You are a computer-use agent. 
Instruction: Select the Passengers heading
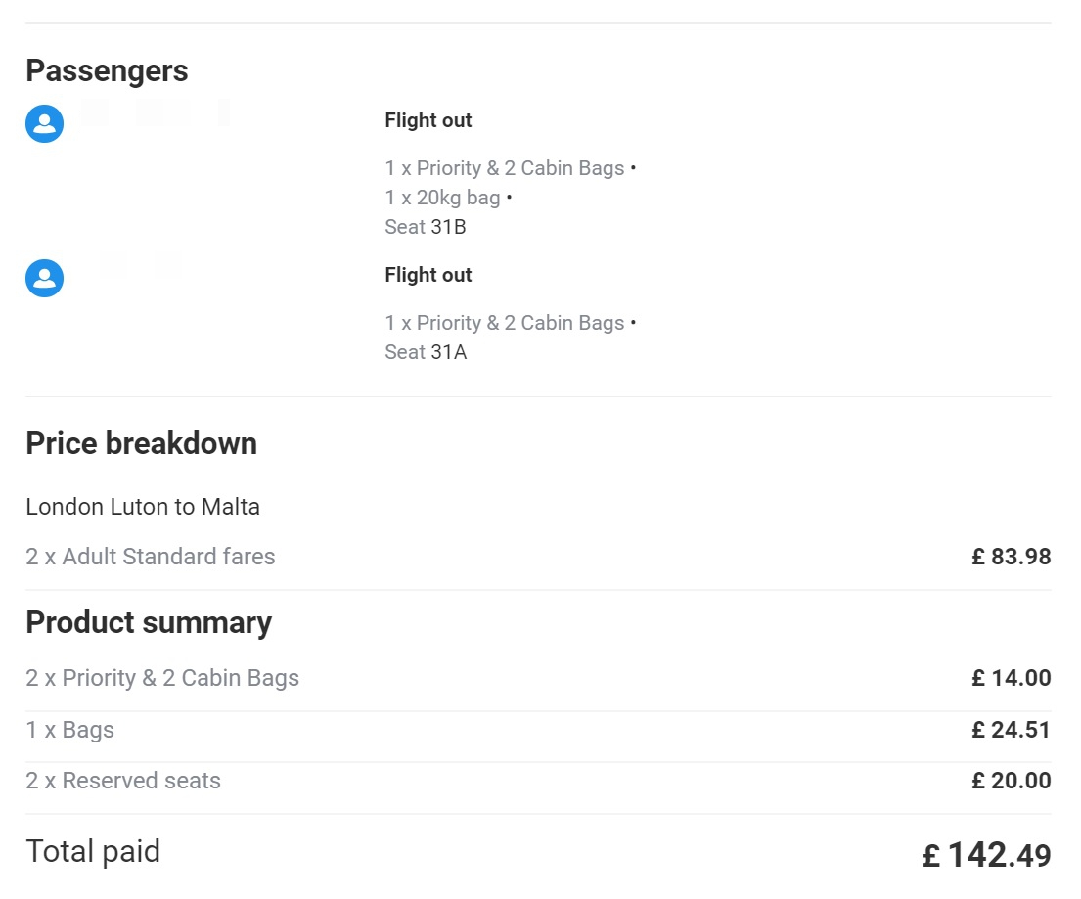(107, 70)
